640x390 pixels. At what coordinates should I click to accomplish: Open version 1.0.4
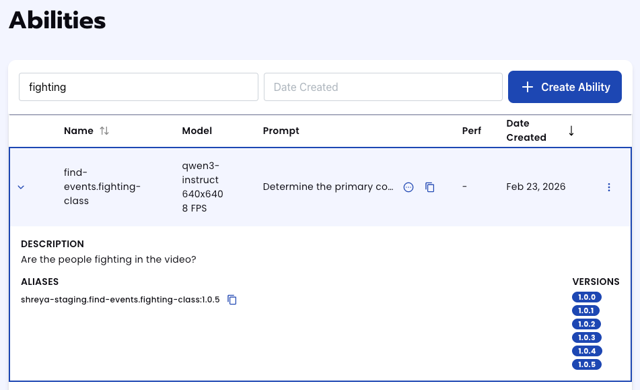[586, 351]
